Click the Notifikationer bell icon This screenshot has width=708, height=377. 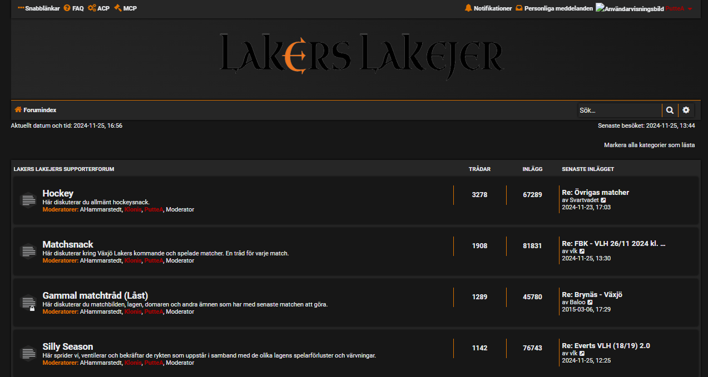[468, 8]
